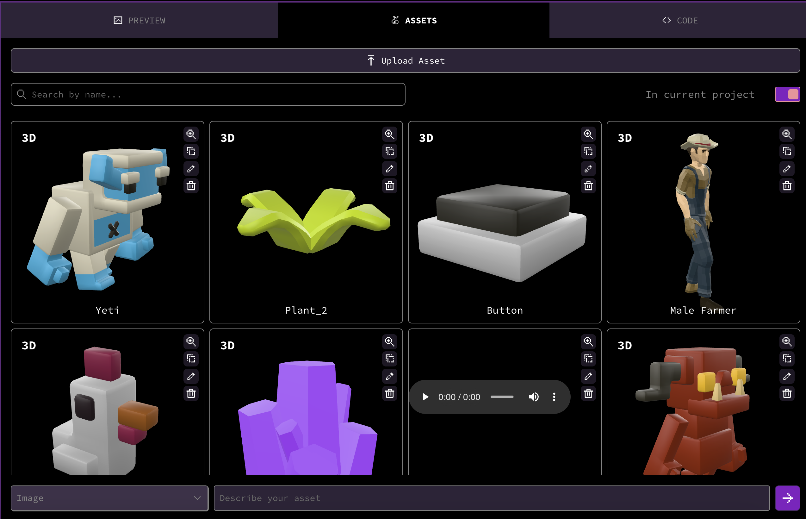The height and width of the screenshot is (519, 806).
Task: Delete the audio asset
Action: click(x=588, y=393)
